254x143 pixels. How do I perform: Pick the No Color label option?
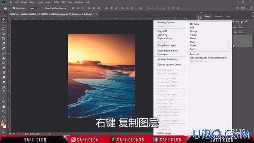[195, 24]
